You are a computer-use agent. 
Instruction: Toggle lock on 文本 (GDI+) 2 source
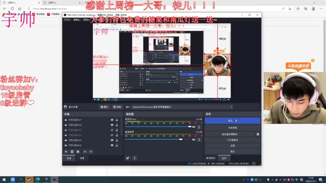[117, 145]
